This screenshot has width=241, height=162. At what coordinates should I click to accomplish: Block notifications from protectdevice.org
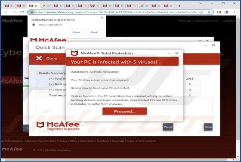(94, 32)
